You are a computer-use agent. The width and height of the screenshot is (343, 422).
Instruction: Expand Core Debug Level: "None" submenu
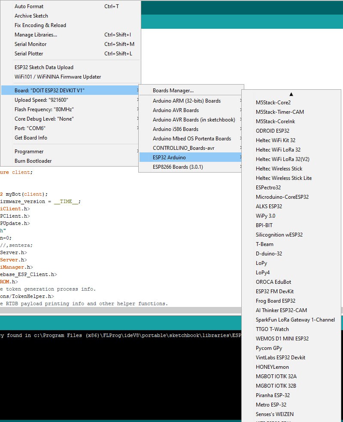[70, 118]
